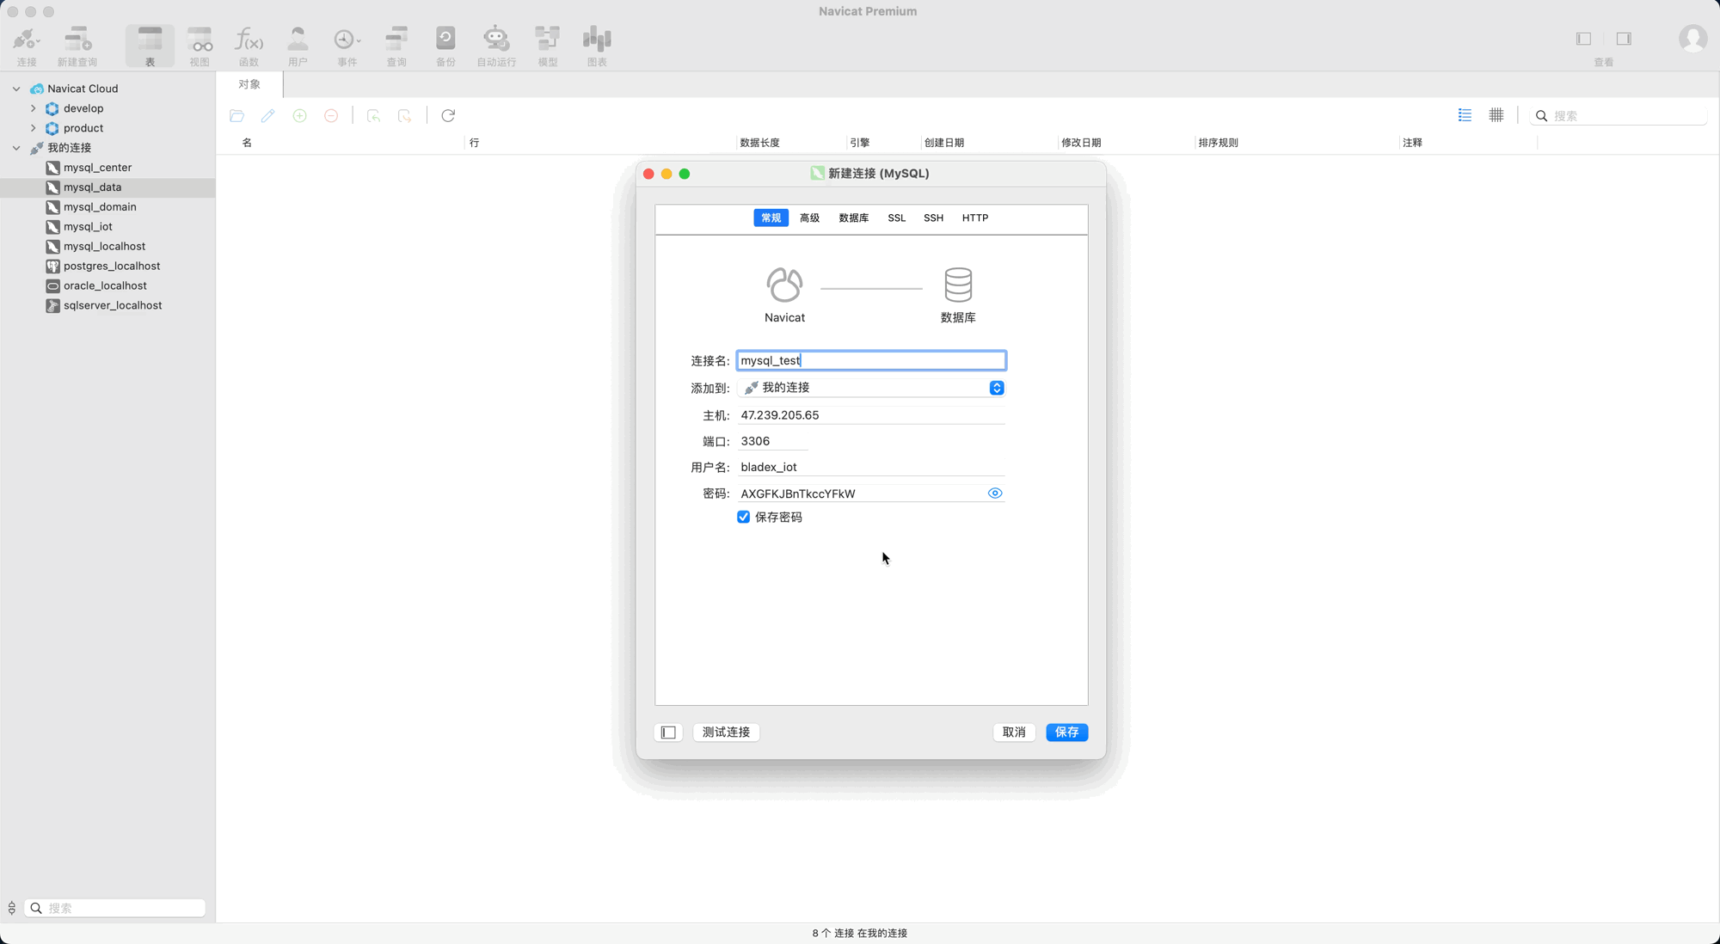Viewport: 1720px width, 944px height.
Task: Toggle the Save Password (保存密码) checkbox
Action: (743, 517)
